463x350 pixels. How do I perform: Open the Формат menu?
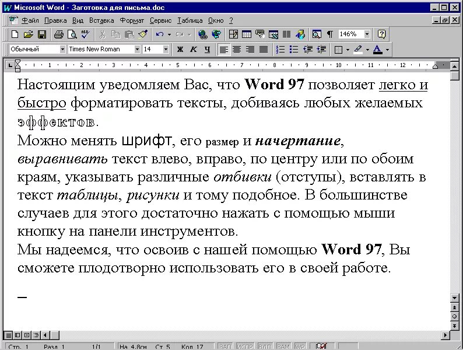pyautogui.click(x=132, y=20)
